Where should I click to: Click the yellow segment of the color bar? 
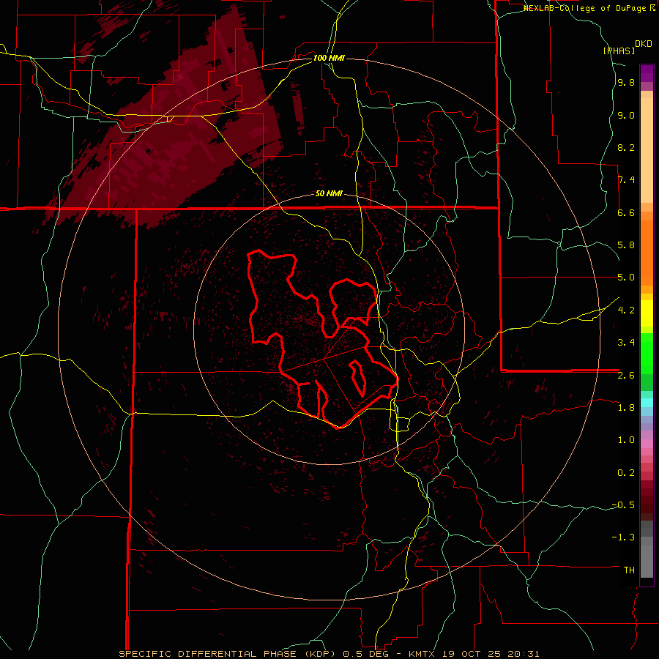click(647, 313)
